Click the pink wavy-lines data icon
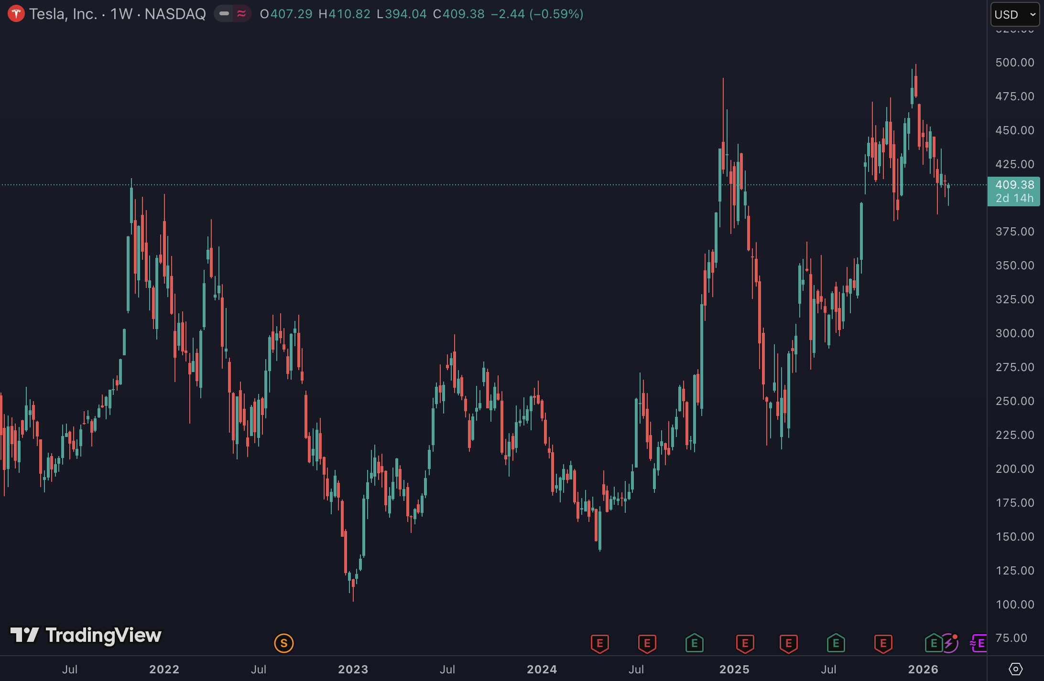The width and height of the screenshot is (1044, 681). tap(241, 14)
